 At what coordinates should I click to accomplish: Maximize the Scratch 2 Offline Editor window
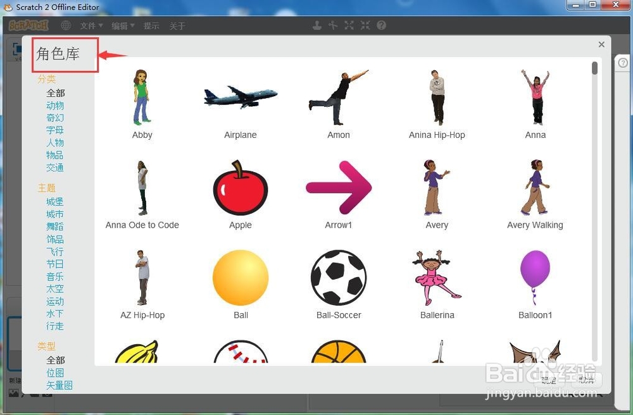tap(592, 5)
